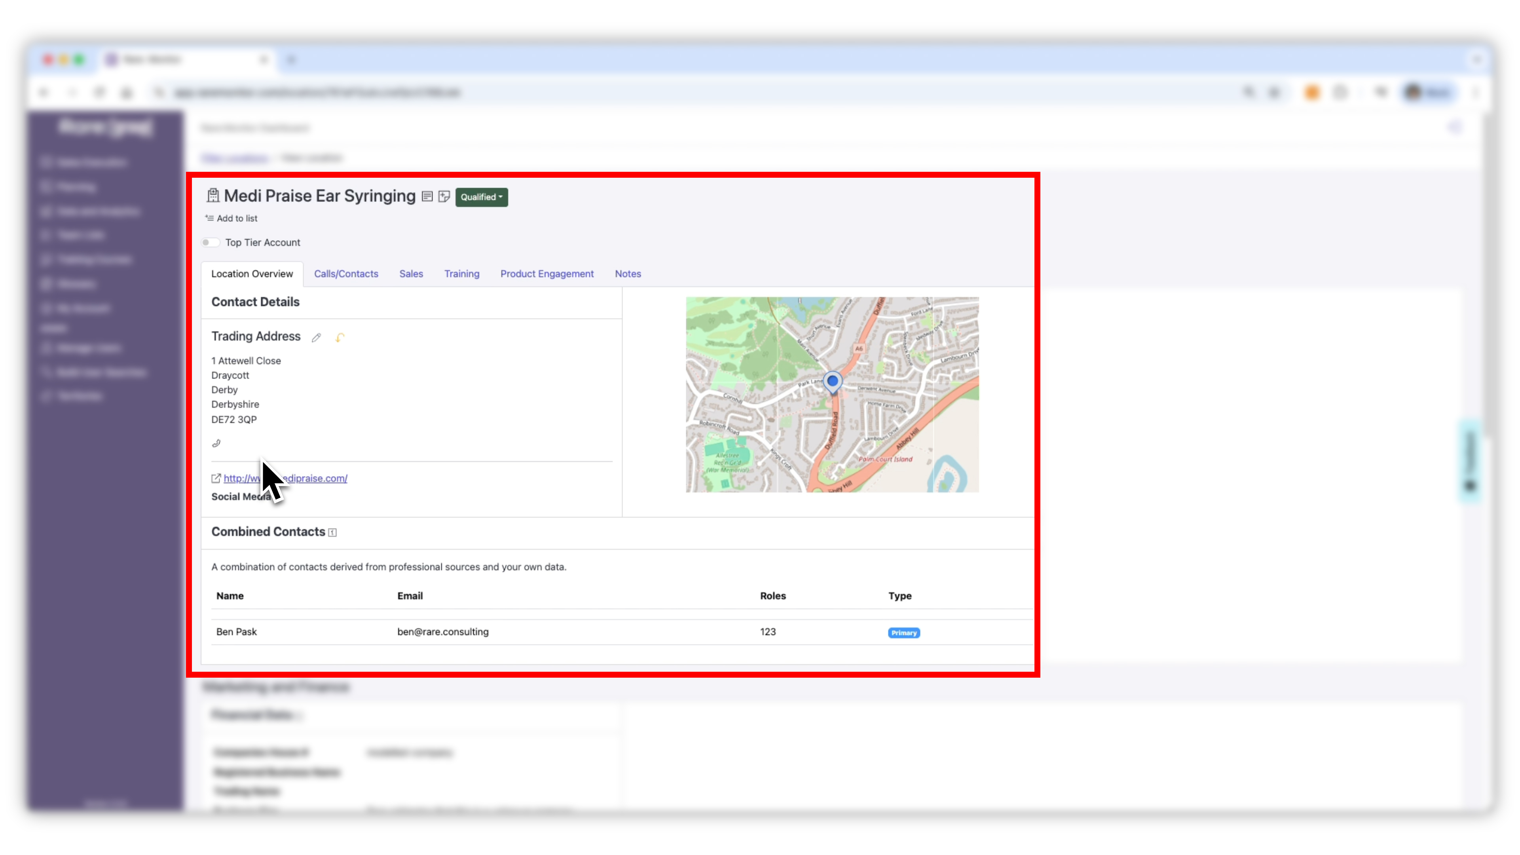Viewport: 1520px width, 855px height.
Task: Click the blue location pin on the map
Action: tap(832, 382)
